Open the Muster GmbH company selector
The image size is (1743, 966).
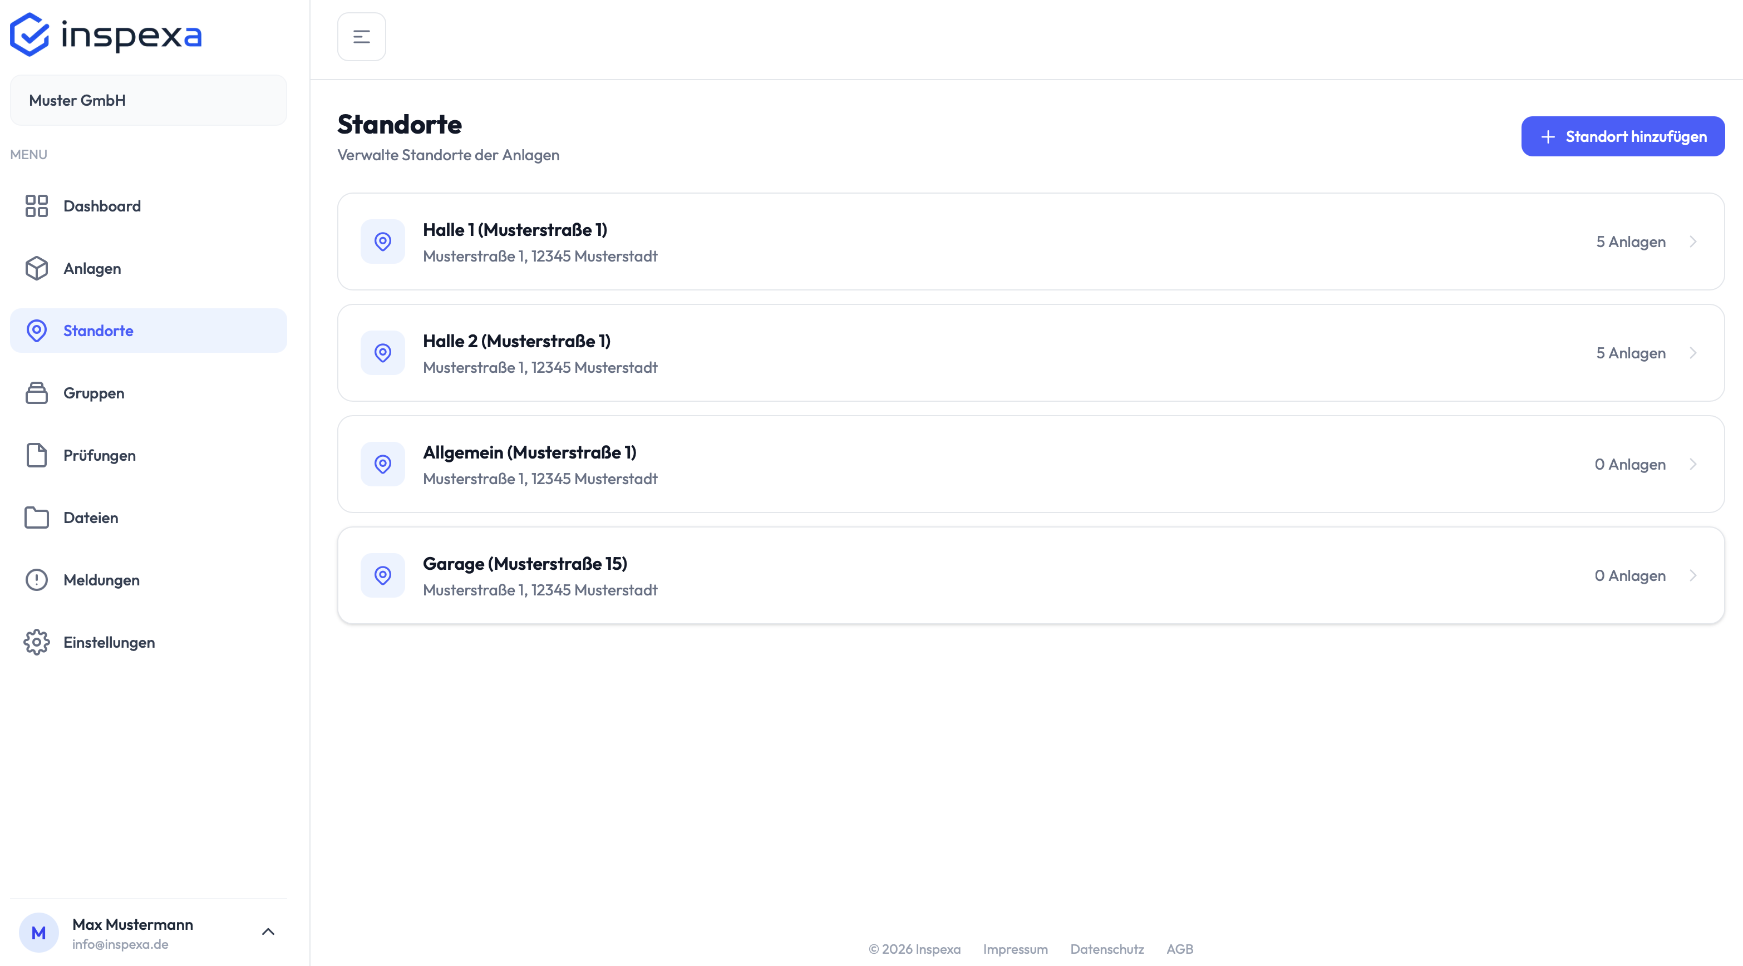pyautogui.click(x=148, y=100)
